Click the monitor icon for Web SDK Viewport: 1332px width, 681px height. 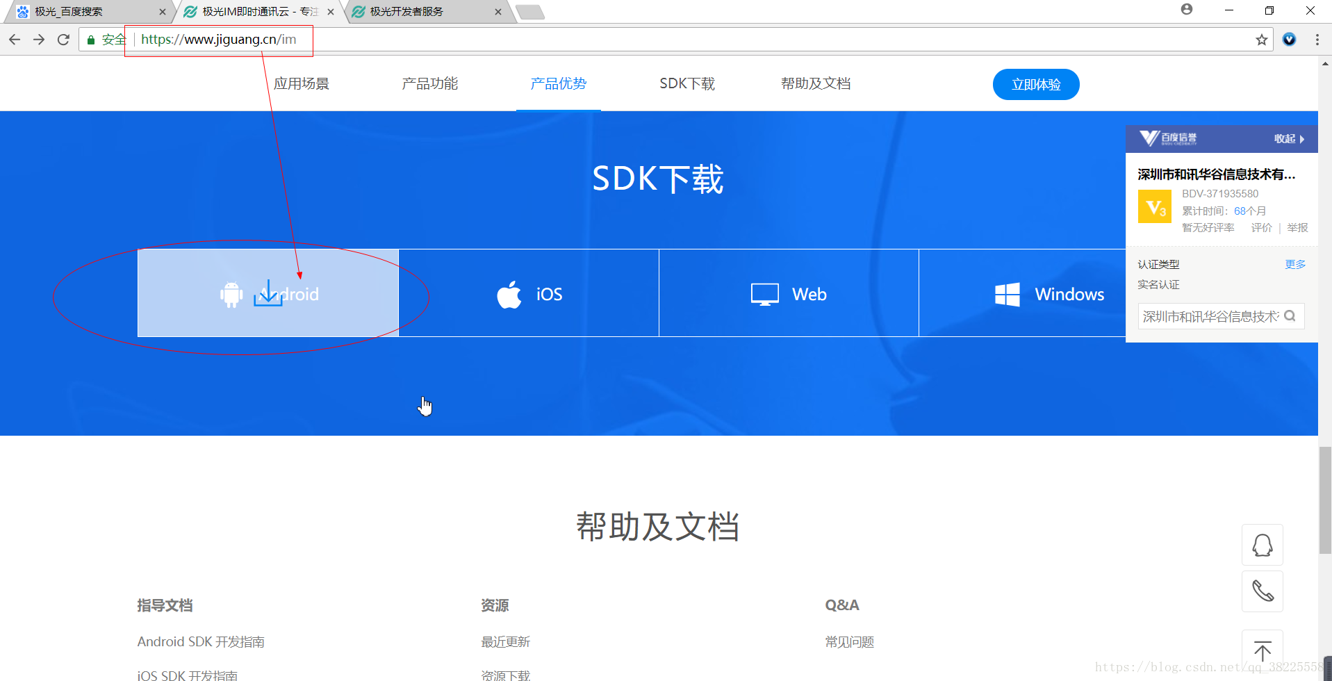tap(765, 294)
